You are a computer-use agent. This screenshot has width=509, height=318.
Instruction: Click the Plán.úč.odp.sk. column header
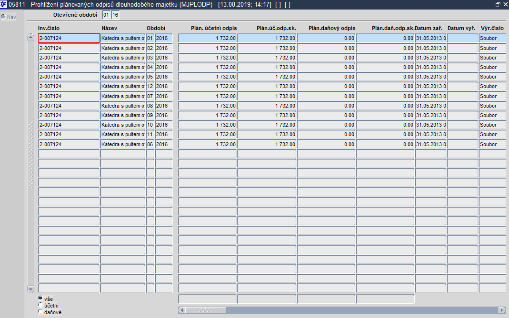tap(276, 28)
